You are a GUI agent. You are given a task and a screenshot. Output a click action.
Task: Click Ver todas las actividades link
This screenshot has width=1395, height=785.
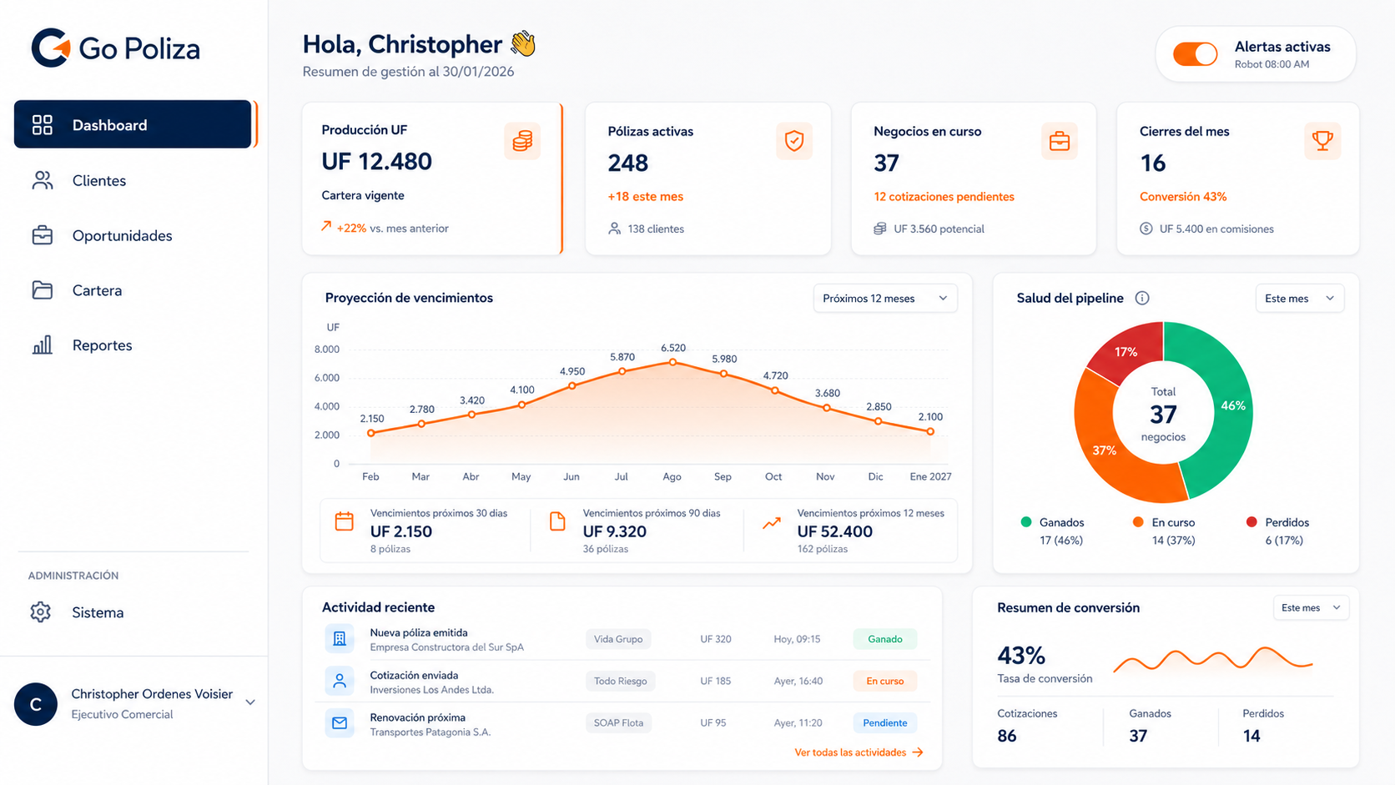click(859, 752)
